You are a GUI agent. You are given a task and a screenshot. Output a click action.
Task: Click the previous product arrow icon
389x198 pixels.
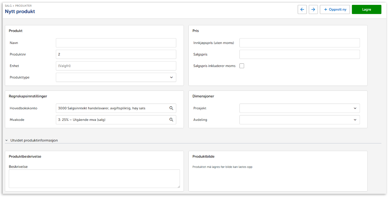pyautogui.click(x=302, y=9)
